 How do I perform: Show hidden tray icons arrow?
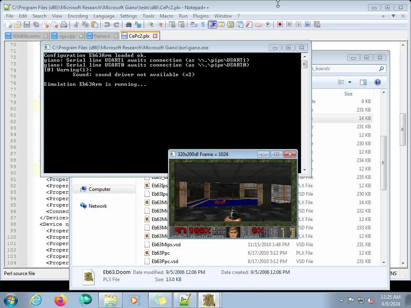[341, 301]
